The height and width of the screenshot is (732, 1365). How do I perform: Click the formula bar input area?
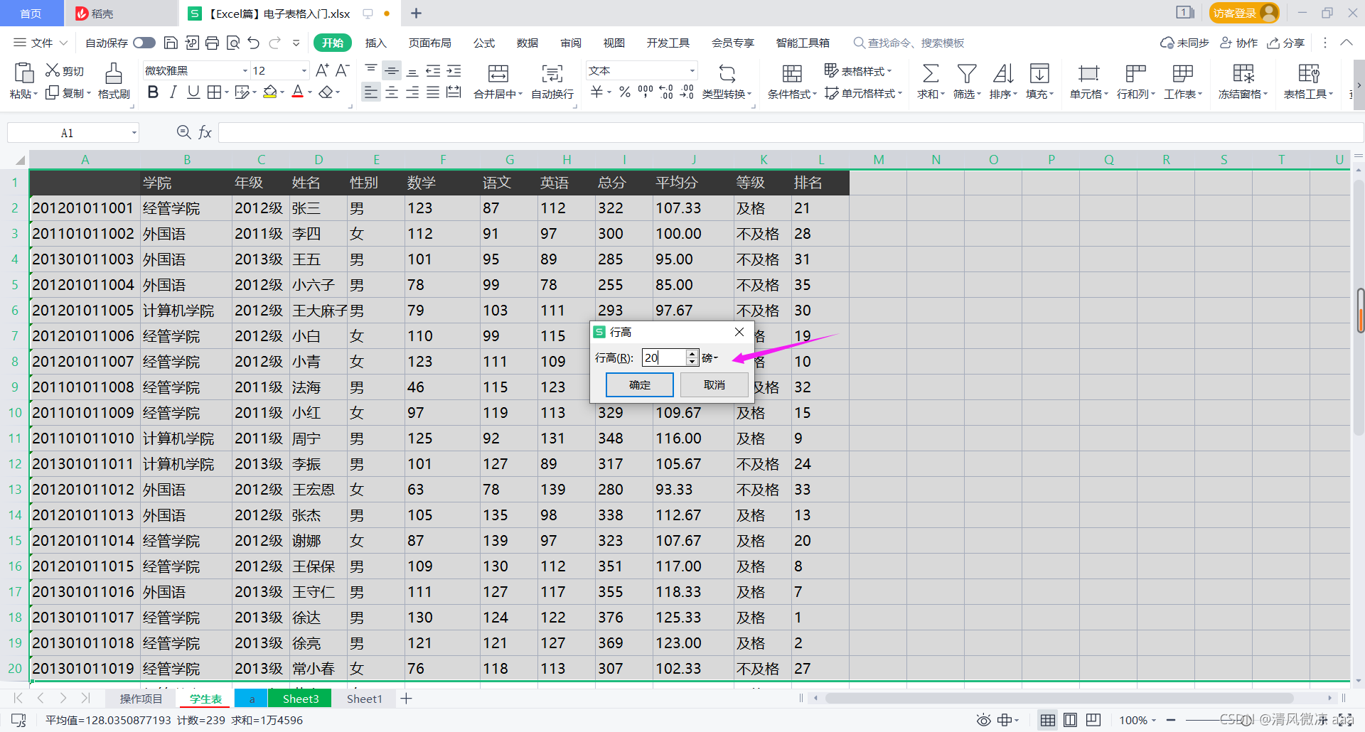coord(791,133)
